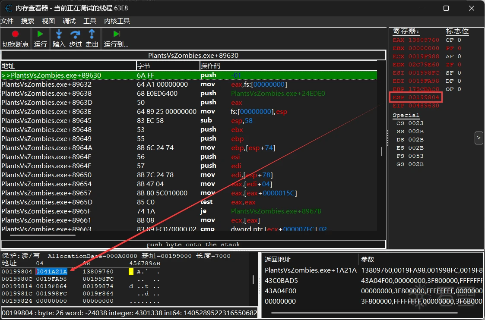
Task: Click the hex dump vertical scrollbar
Action: 254,280
